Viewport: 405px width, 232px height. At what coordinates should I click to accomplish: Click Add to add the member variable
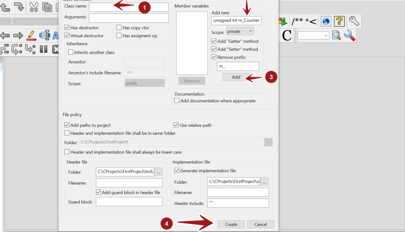[236, 77]
